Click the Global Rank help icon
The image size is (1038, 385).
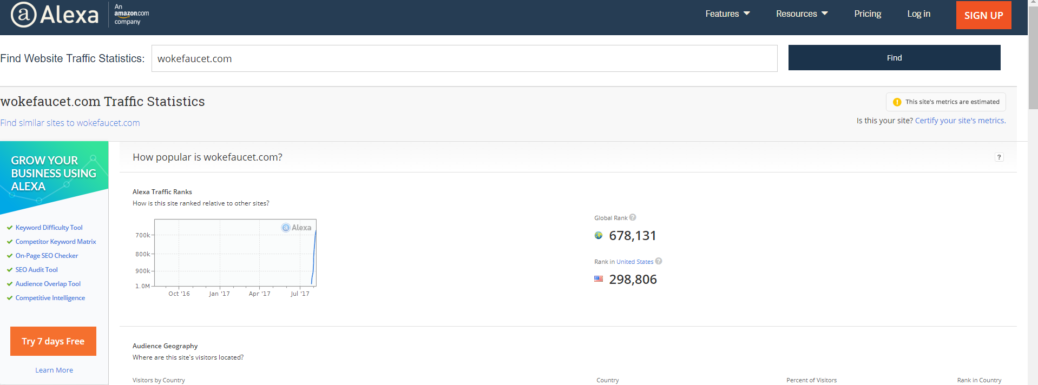click(633, 217)
